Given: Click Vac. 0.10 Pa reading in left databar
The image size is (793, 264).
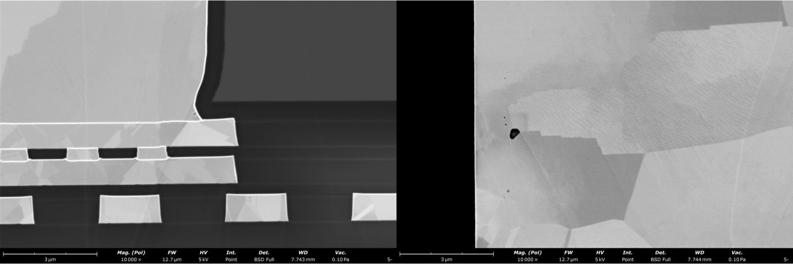Looking at the screenshot, I should pos(340,260).
